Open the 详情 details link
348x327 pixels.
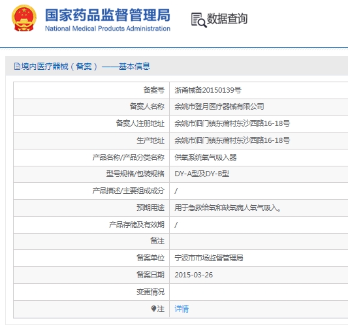182,309
